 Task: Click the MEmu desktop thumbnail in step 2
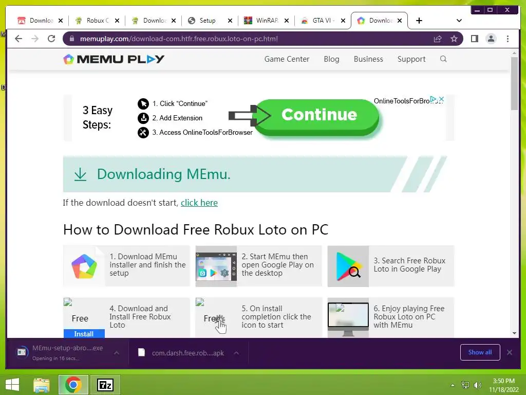click(216, 266)
